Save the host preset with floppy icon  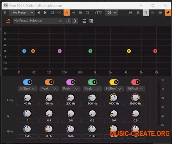(x=52, y=13)
